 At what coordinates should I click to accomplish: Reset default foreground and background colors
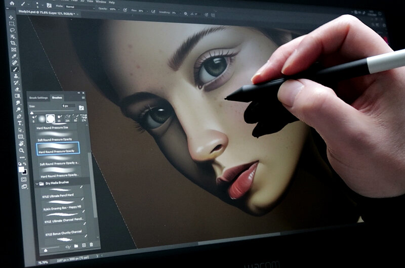20,164
